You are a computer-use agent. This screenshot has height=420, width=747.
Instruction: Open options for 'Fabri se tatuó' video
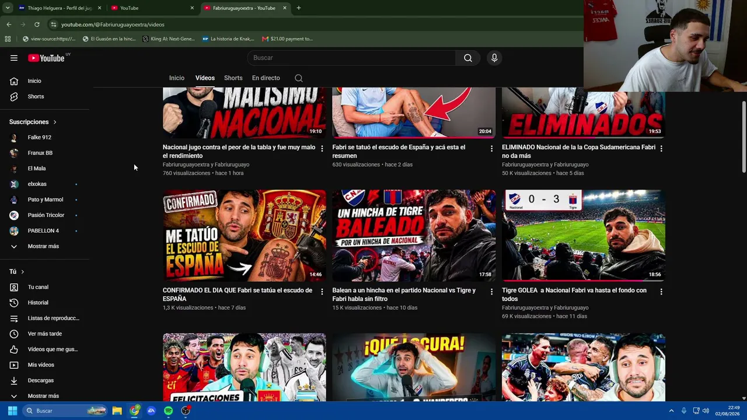click(x=491, y=149)
